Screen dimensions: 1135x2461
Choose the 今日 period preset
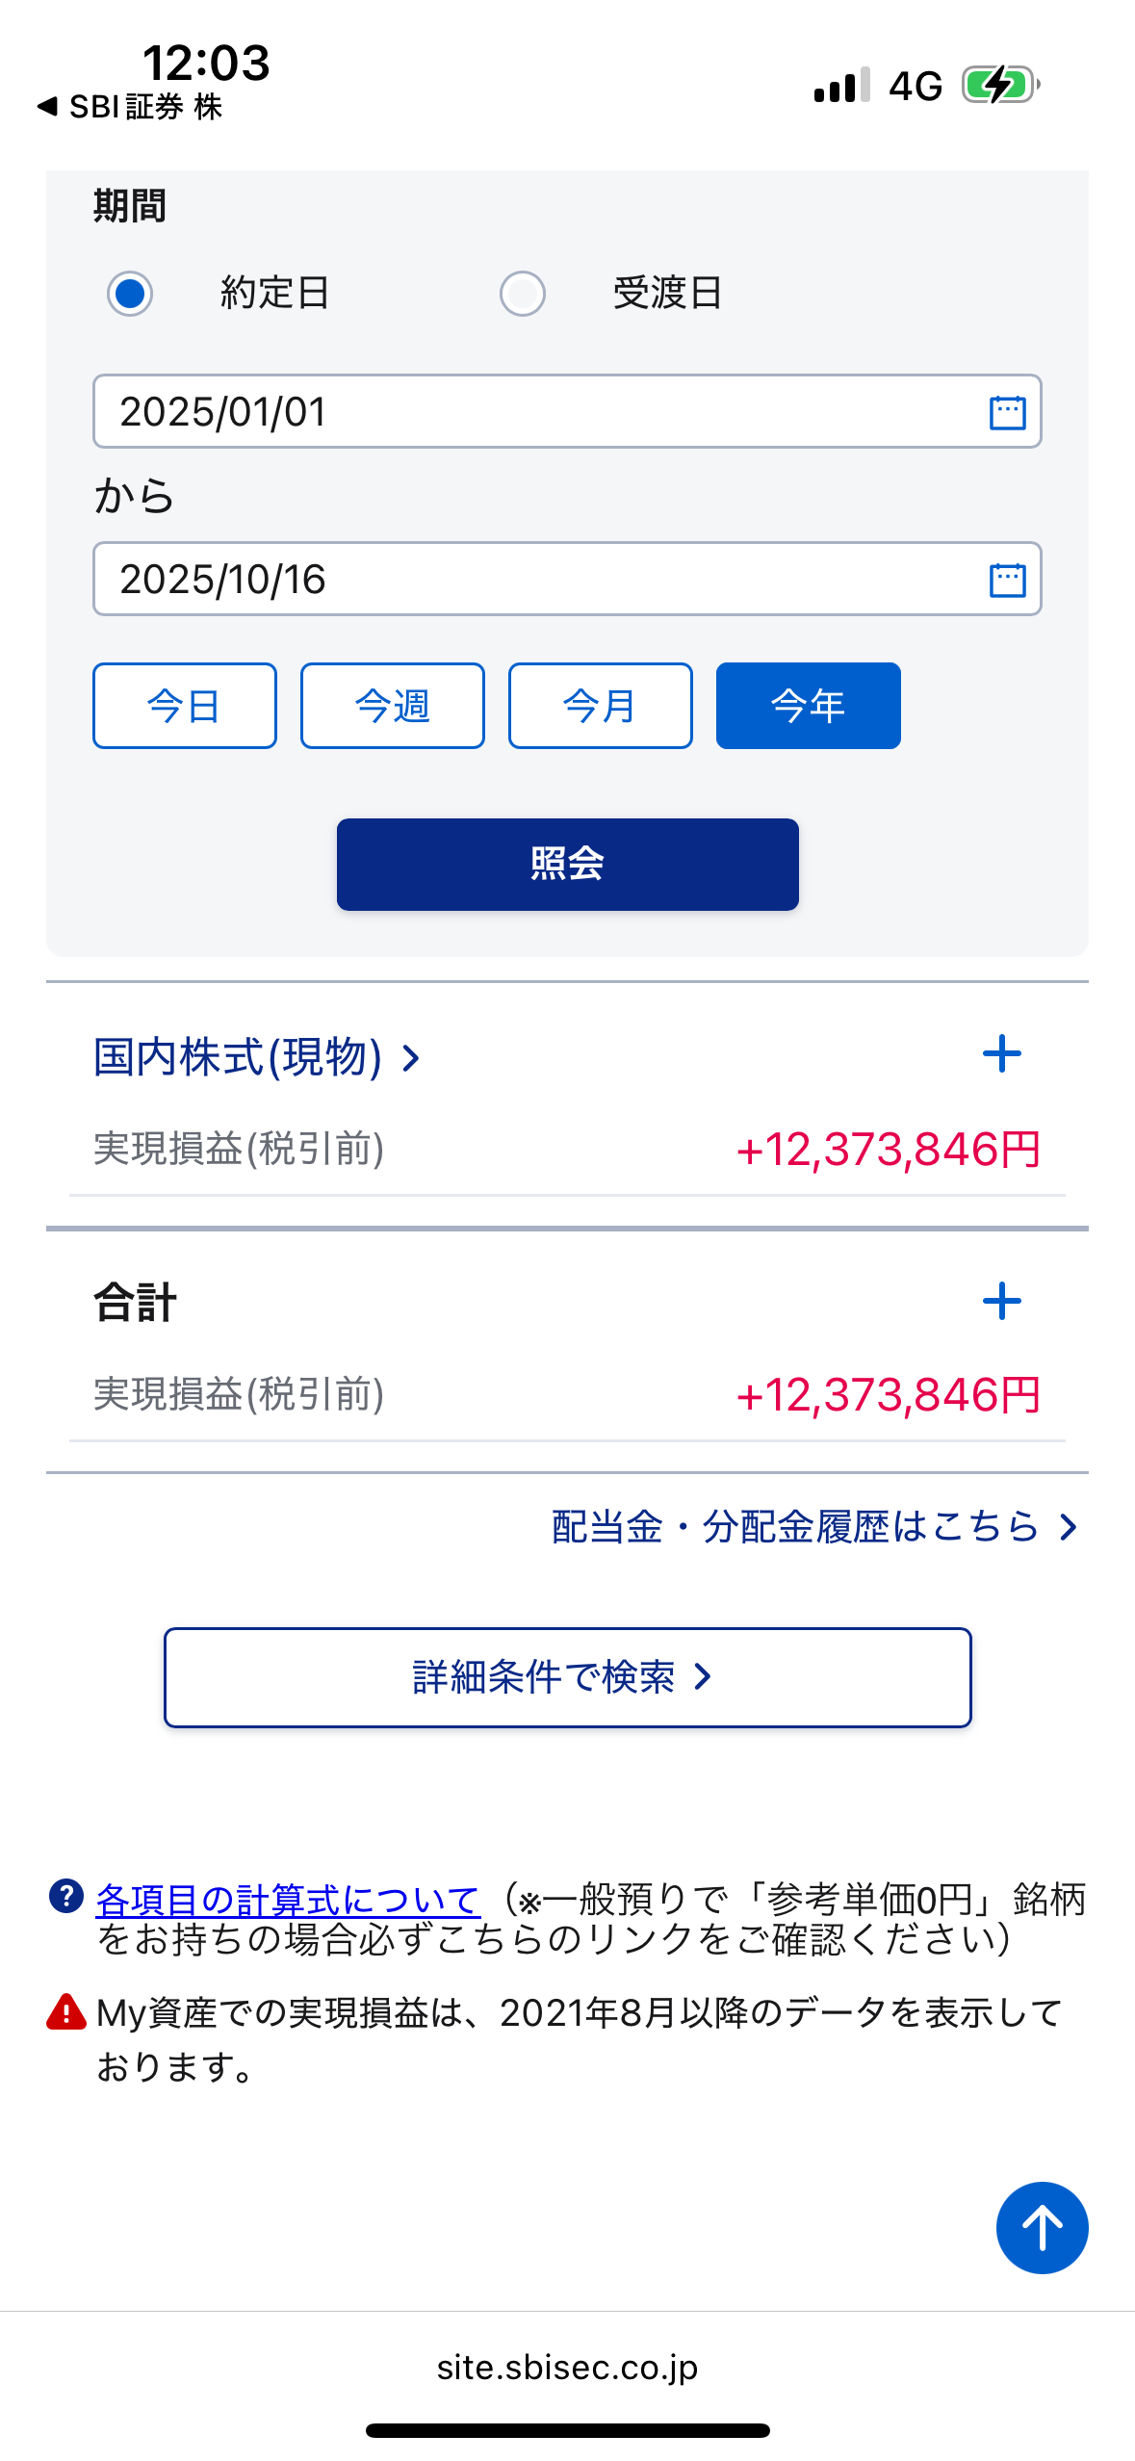pos(185,706)
